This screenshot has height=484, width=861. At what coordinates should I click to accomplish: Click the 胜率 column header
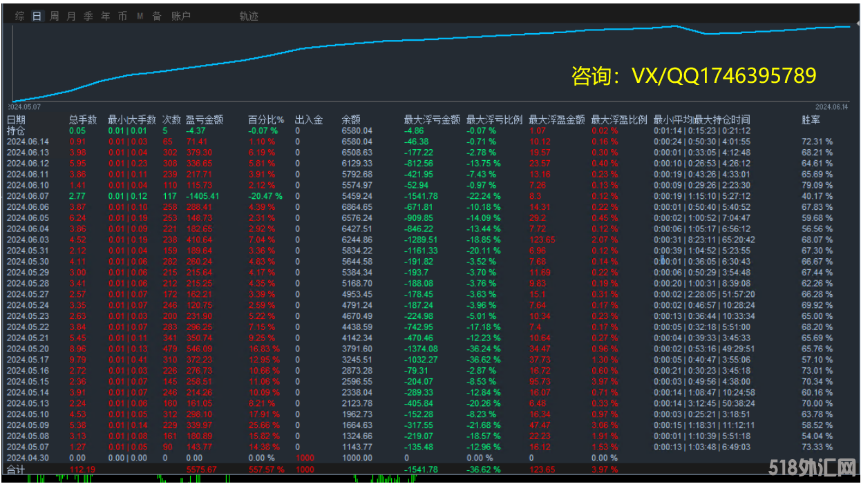click(x=811, y=119)
